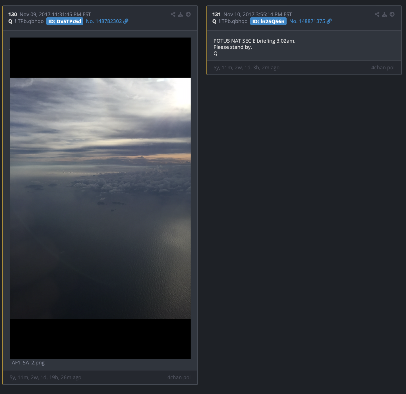Click the ID: Dx5TPc5d badge
Screen dimensions: 406x394
(65, 21)
